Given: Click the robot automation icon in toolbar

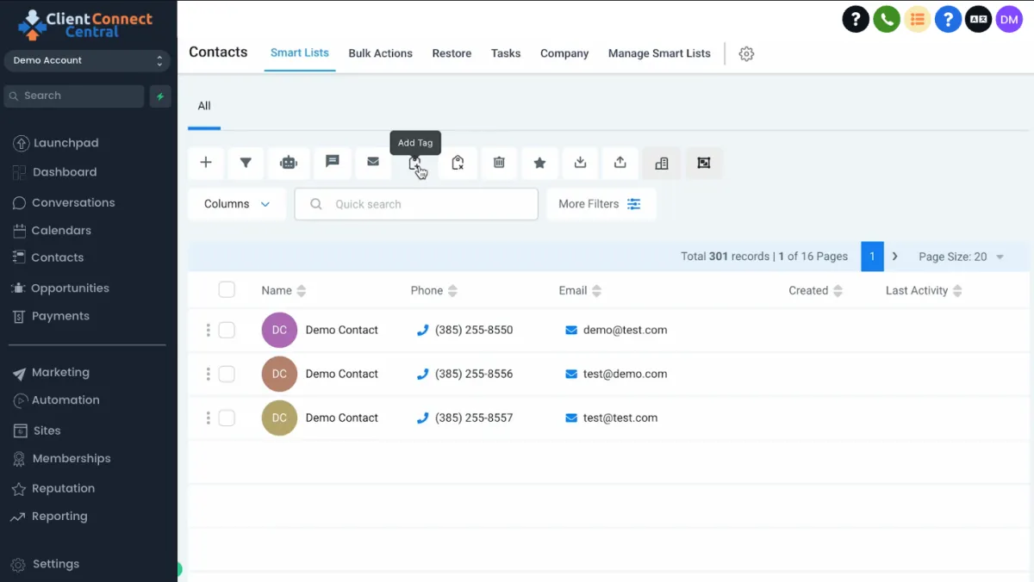Looking at the screenshot, I should [x=288, y=163].
